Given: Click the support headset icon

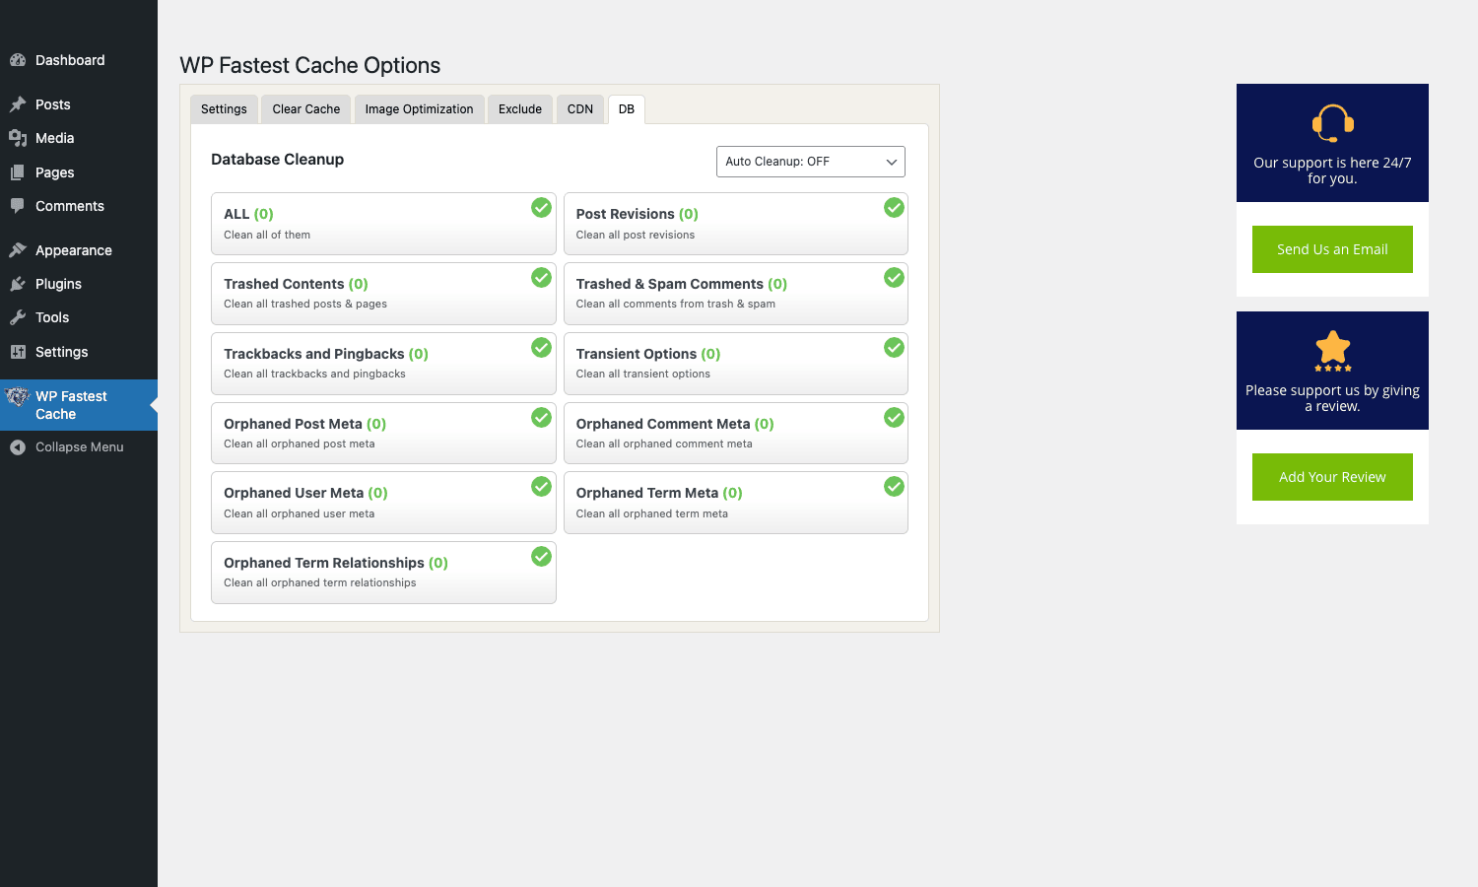Looking at the screenshot, I should tap(1332, 124).
